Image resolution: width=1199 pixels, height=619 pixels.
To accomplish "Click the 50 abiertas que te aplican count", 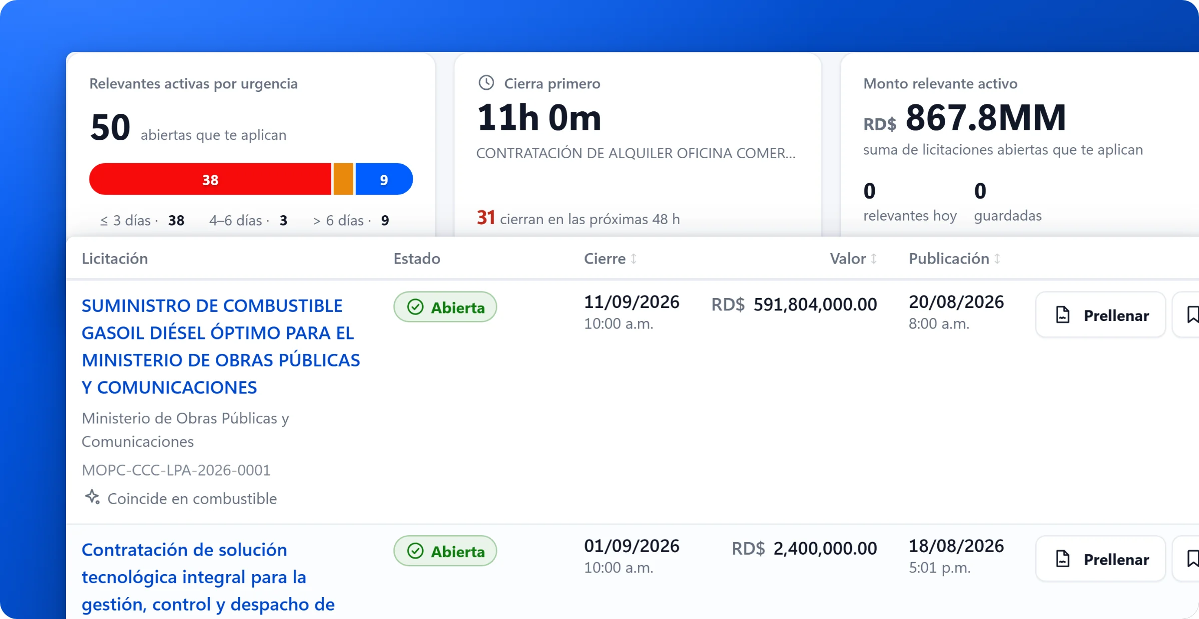I will 188,127.
